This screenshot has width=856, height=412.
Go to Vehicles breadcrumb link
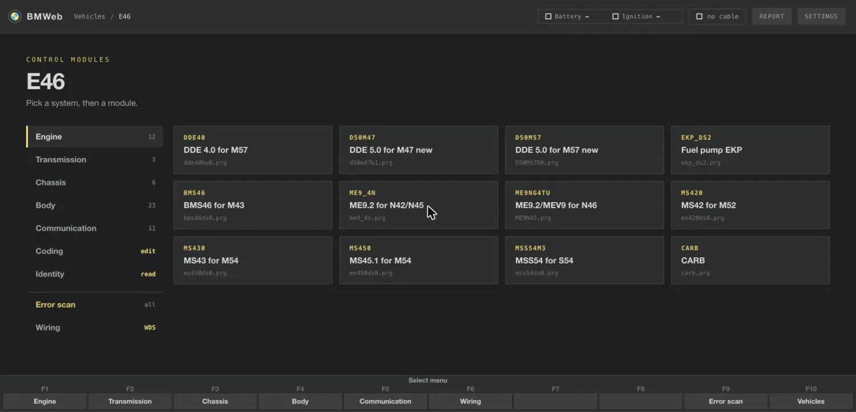click(90, 17)
